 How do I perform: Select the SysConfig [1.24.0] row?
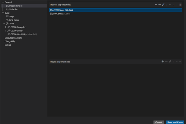coord(116,14)
